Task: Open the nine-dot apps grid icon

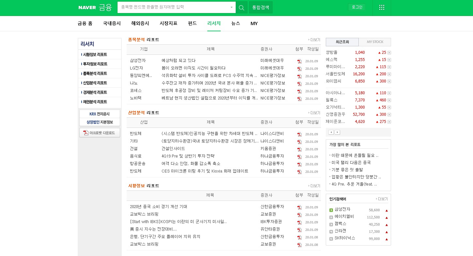Action: pyautogui.click(x=382, y=8)
